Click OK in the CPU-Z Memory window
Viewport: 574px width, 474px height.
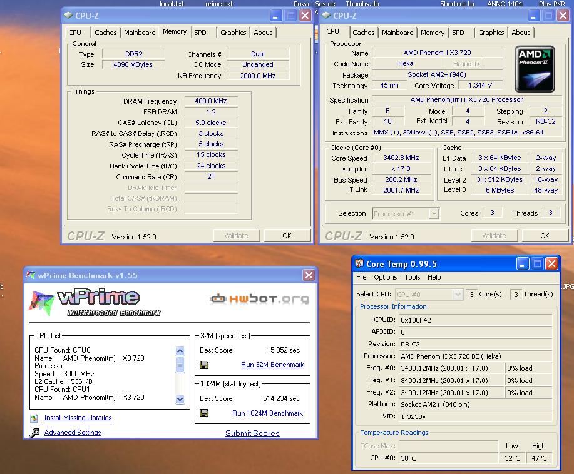coord(287,236)
